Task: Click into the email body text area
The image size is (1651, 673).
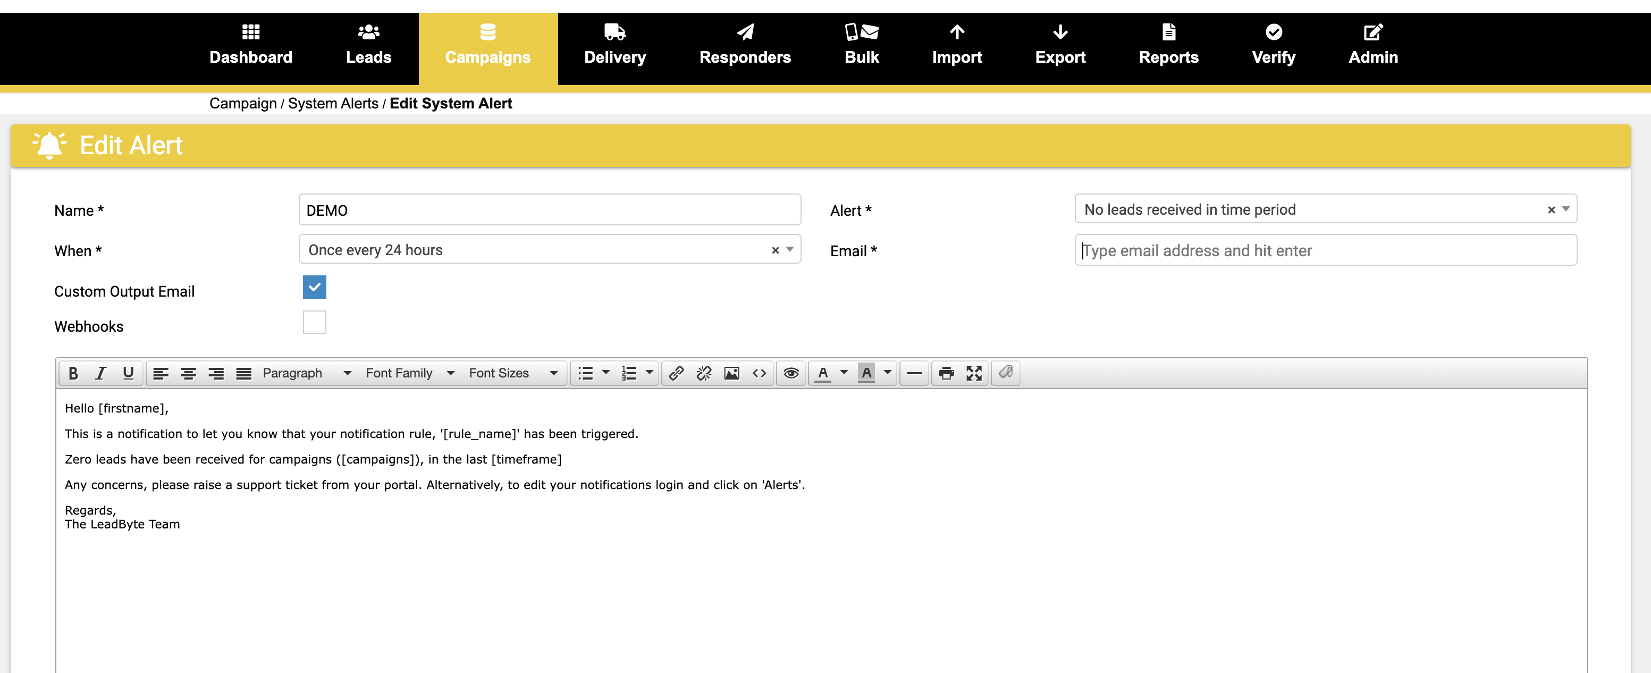Action: [821, 531]
